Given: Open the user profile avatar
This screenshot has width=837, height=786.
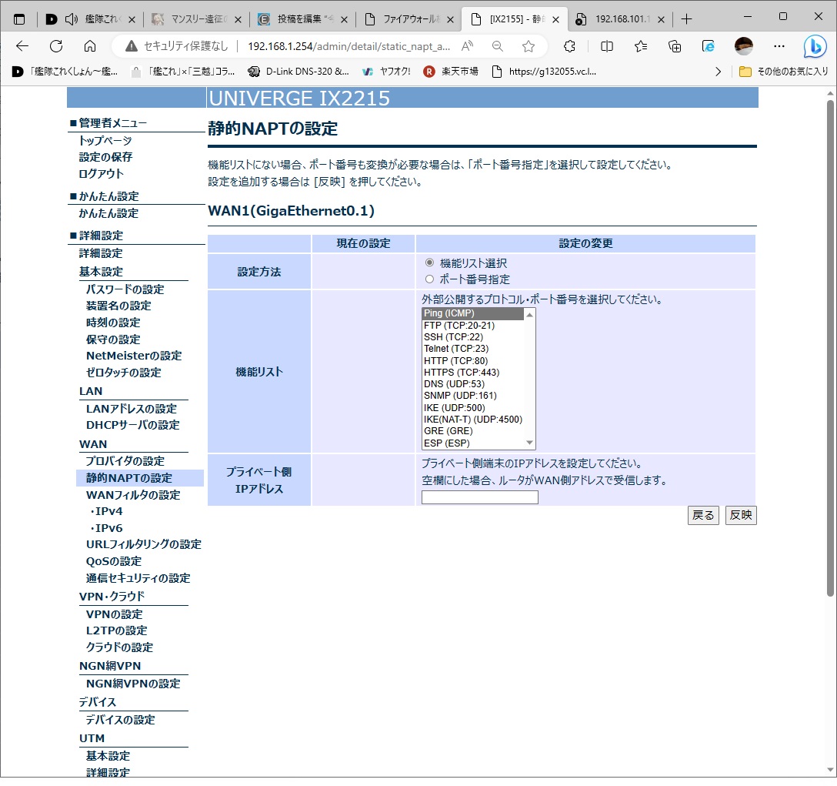Looking at the screenshot, I should [x=744, y=46].
